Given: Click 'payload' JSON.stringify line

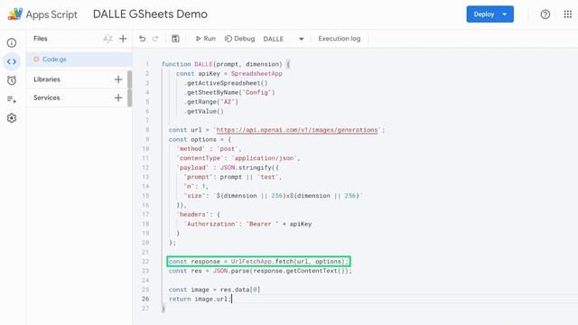Looking at the screenshot, I should click(228, 168).
